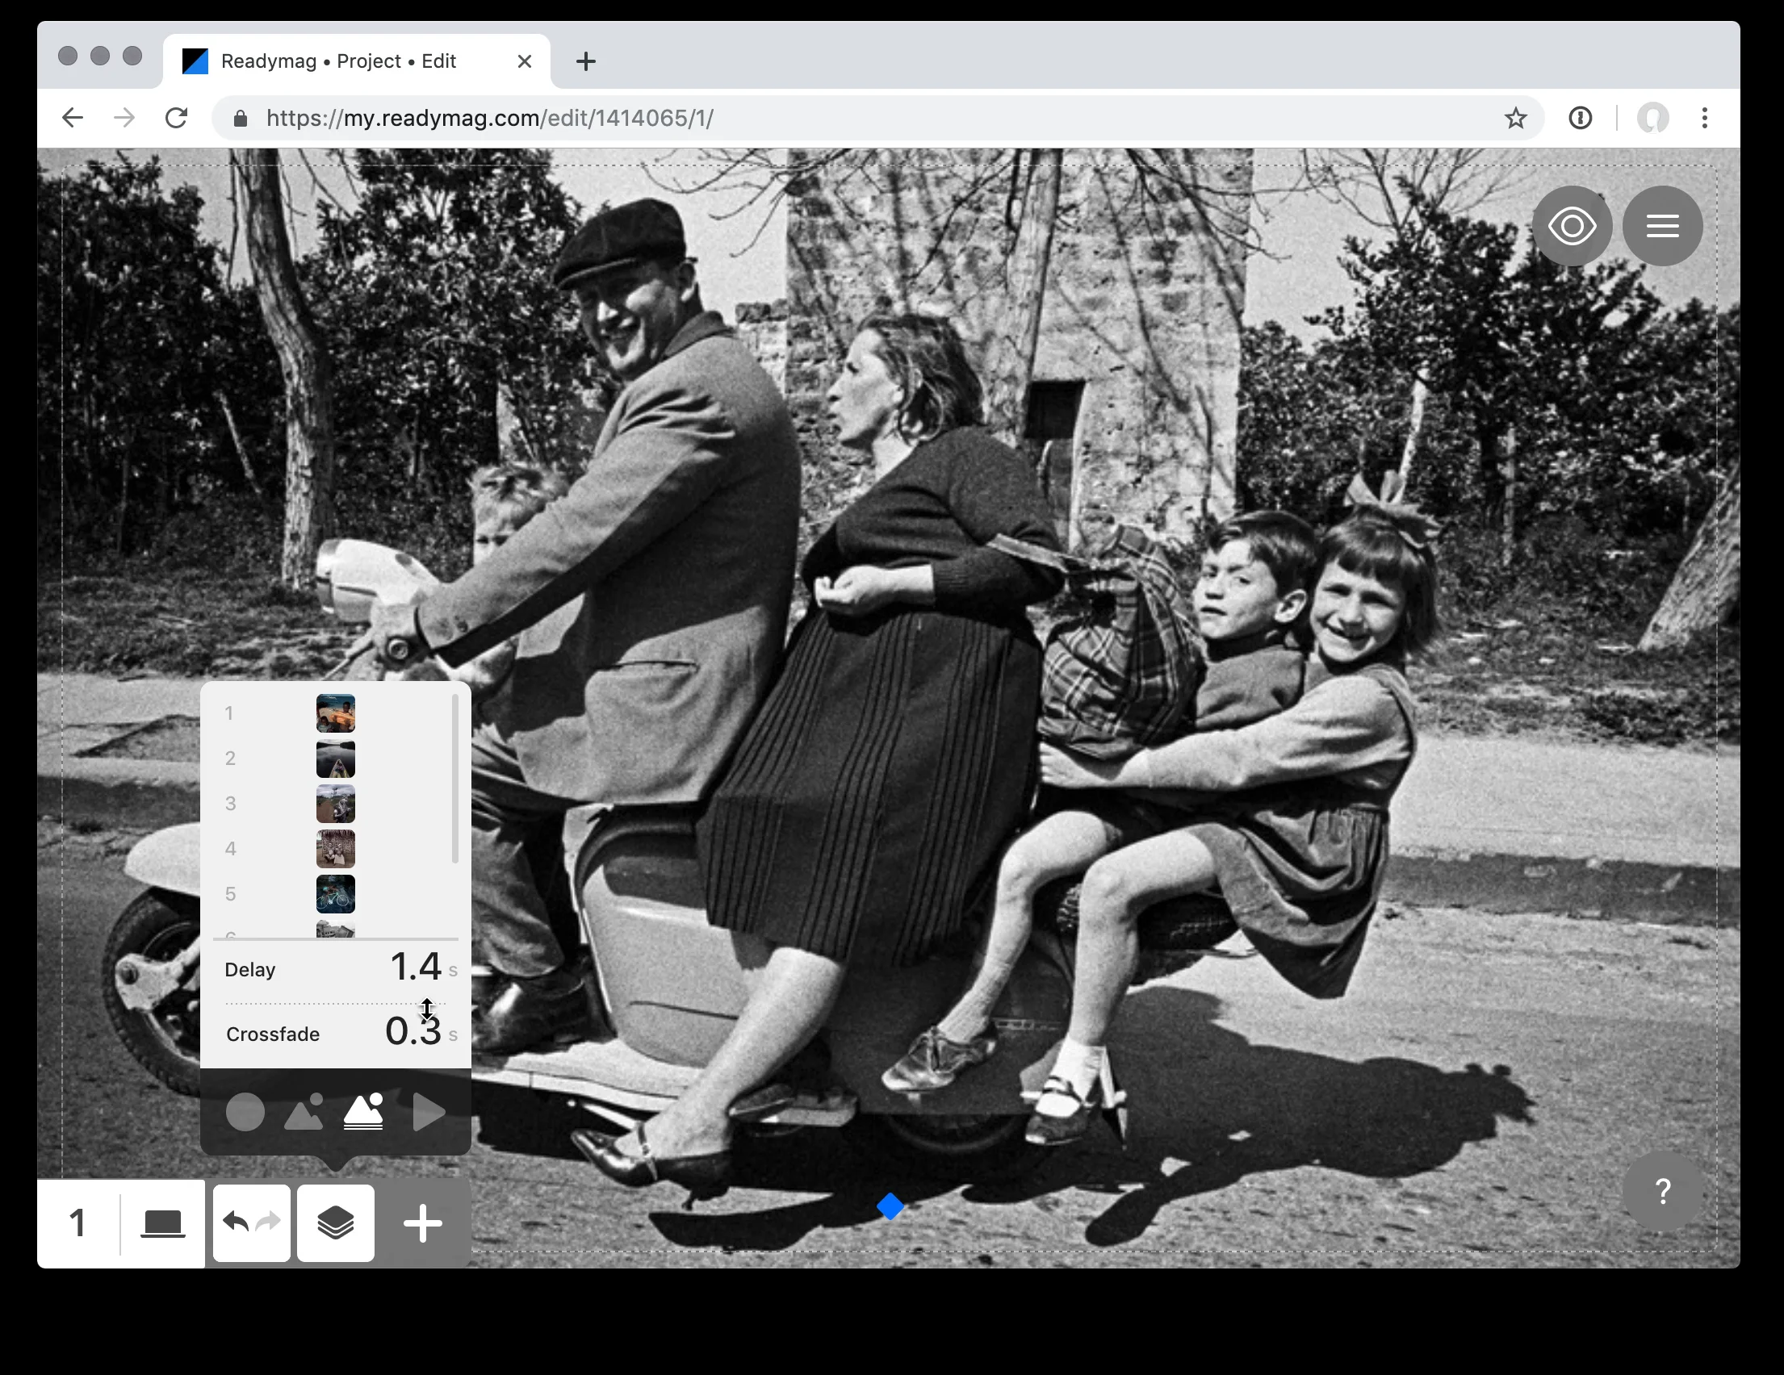Image resolution: width=1784 pixels, height=1375 pixels.
Task: Select the video background play icon
Action: [x=428, y=1112]
